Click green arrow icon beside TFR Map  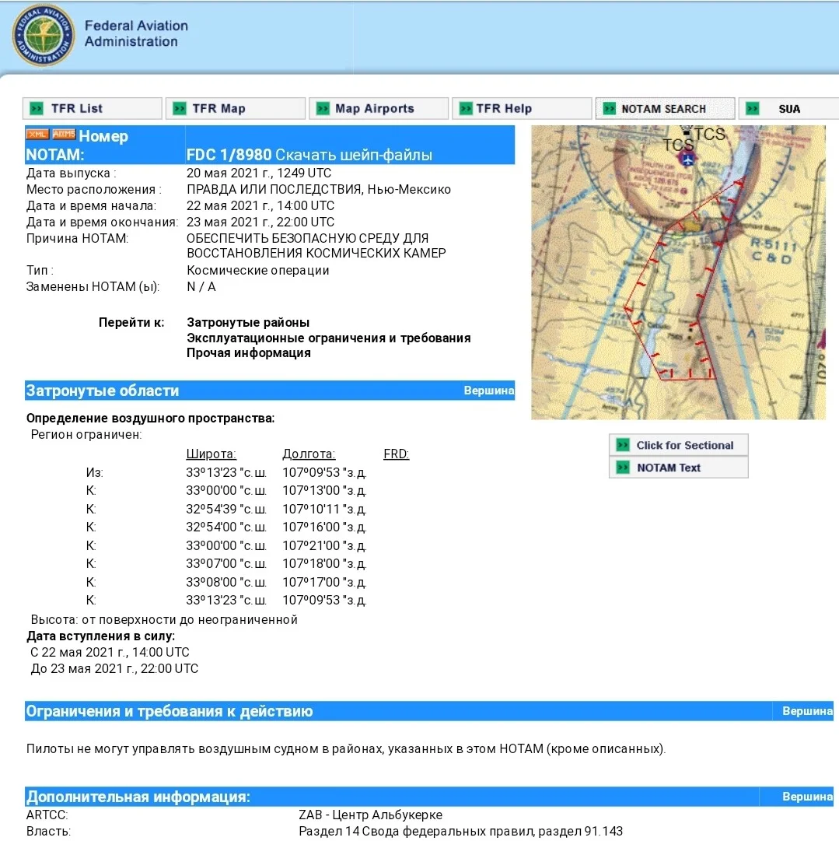click(180, 108)
